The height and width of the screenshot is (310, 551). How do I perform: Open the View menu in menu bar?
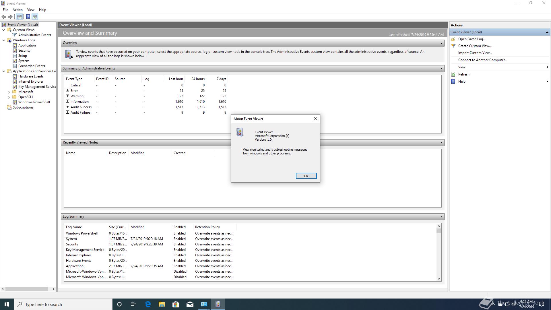click(x=31, y=10)
